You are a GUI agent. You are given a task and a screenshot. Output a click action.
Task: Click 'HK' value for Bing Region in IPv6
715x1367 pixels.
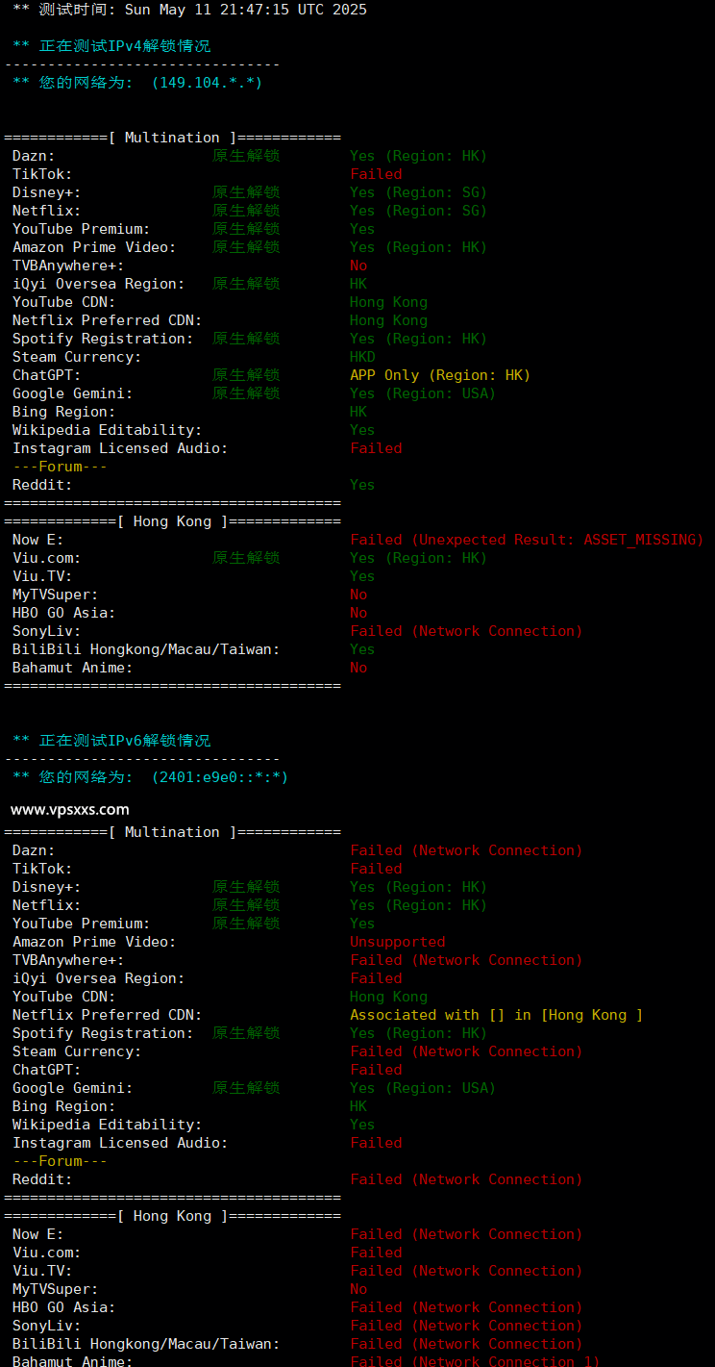(x=358, y=1106)
